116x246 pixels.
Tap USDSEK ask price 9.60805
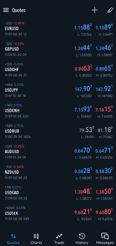pos(104,212)
